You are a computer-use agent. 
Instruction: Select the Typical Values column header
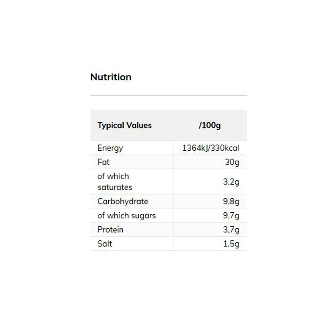tap(125, 125)
